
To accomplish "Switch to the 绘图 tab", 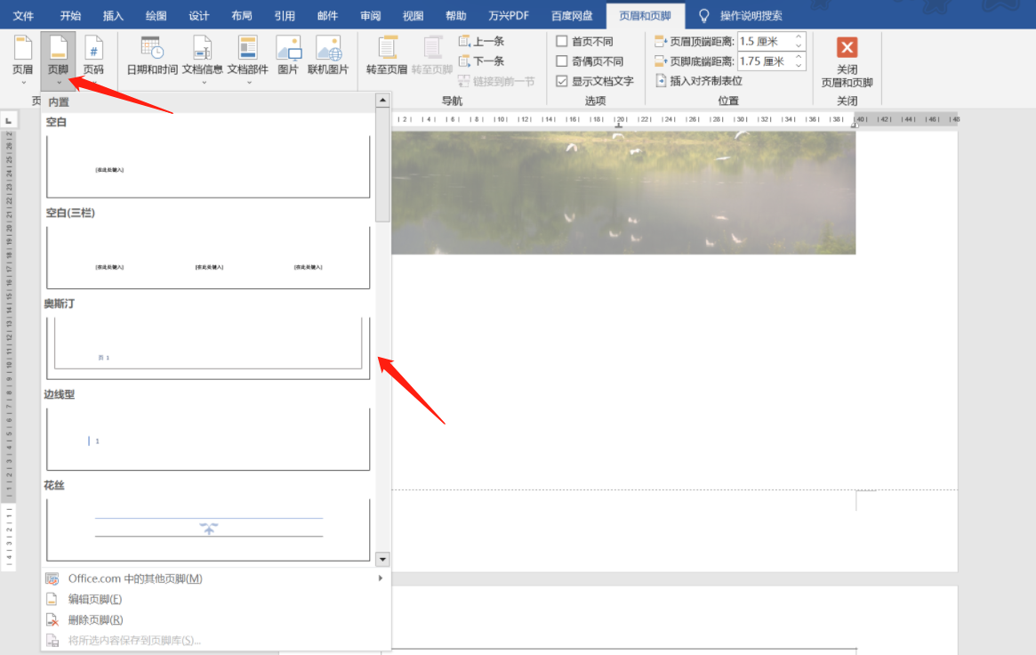I will coord(156,15).
